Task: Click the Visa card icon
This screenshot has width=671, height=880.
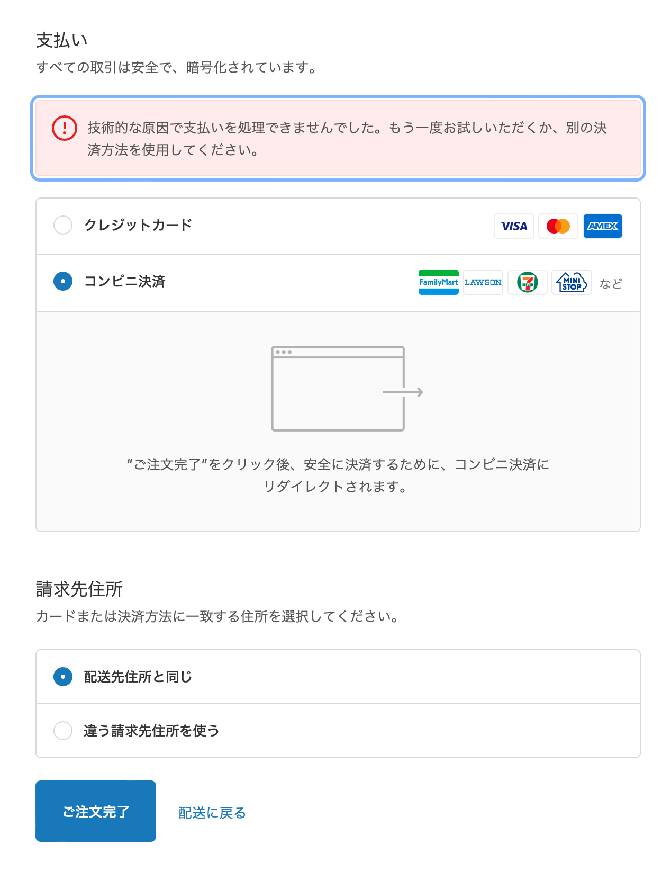Action: click(514, 226)
